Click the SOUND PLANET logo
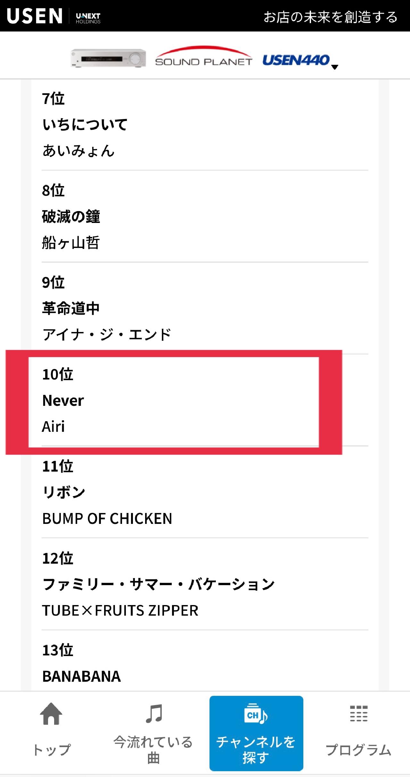The image size is (410, 777). tap(204, 56)
